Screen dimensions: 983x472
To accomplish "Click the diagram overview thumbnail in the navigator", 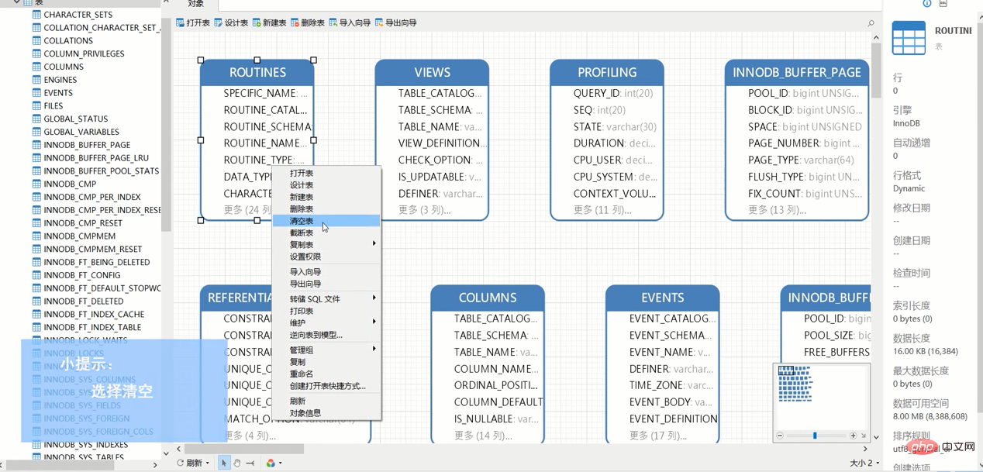I will 795,383.
